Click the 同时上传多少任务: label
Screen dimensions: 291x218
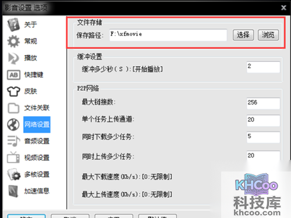click(108, 156)
